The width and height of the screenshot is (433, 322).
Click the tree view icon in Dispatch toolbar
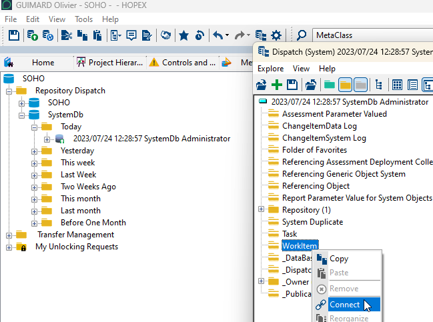point(379,85)
